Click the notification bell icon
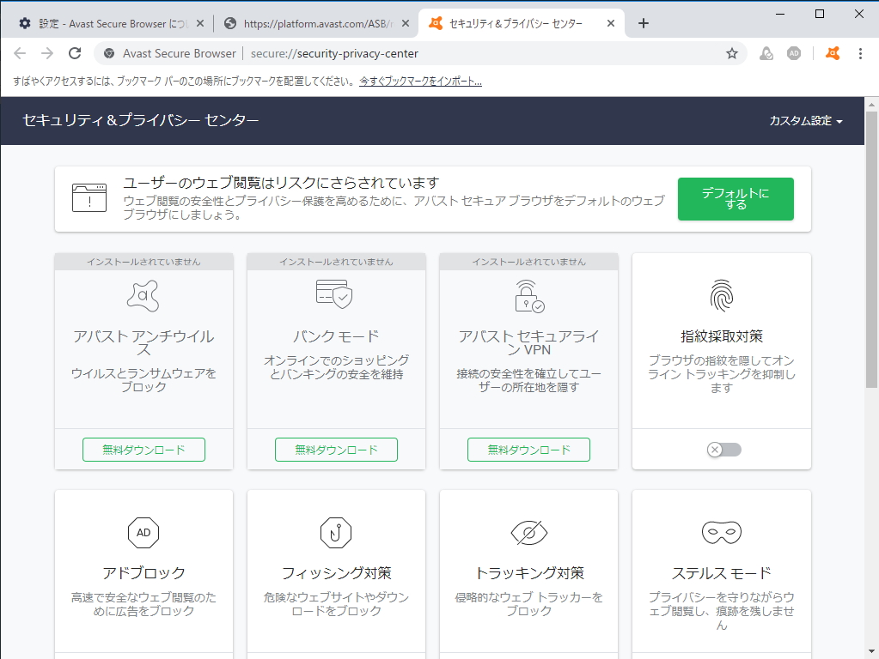879x659 pixels. tap(766, 53)
